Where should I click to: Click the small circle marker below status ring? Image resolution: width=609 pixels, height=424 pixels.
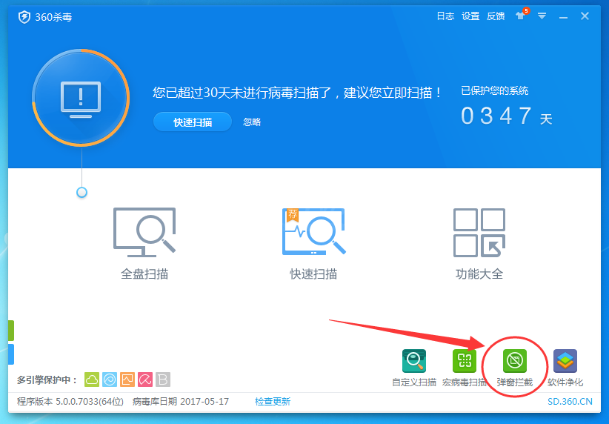click(x=81, y=193)
